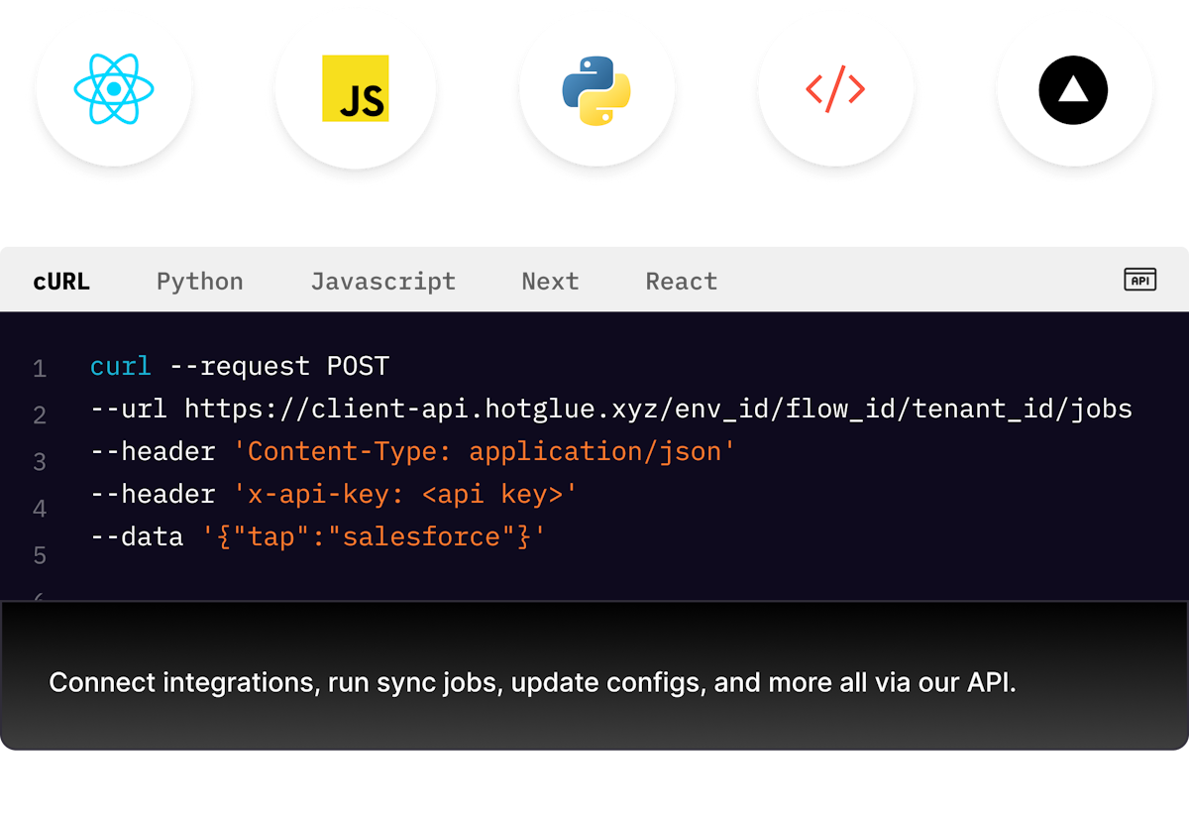
Task: Click the red code brackets icon
Action: pyautogui.click(x=837, y=88)
